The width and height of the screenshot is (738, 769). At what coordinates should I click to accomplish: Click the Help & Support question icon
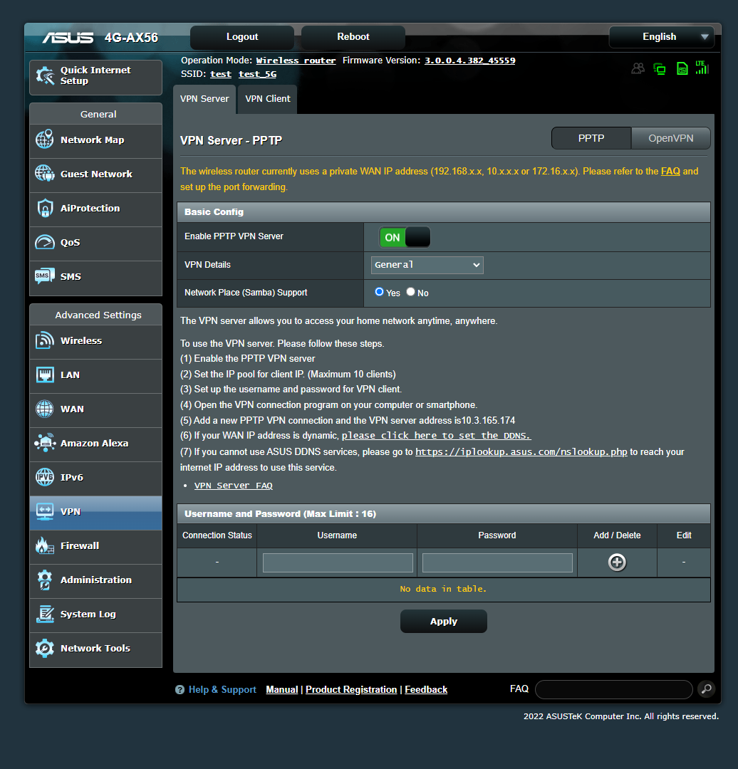pyautogui.click(x=180, y=689)
